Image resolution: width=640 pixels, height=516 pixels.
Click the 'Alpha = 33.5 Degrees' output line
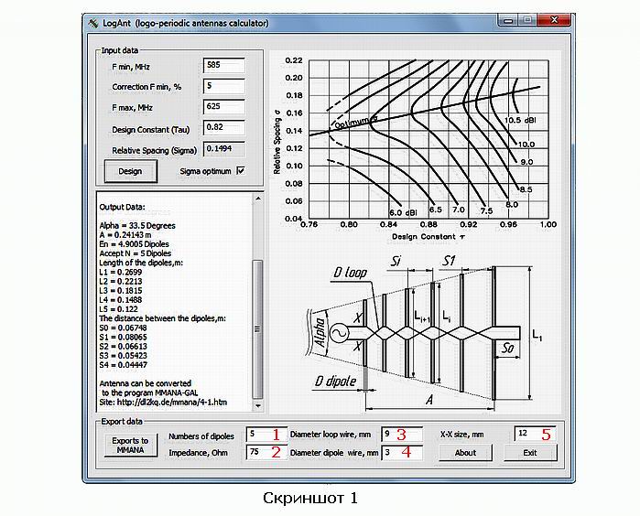(137, 226)
